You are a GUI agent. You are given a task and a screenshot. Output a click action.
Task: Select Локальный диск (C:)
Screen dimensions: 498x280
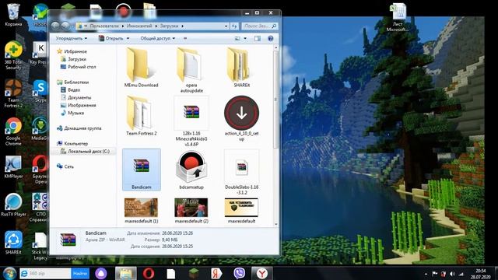click(x=85, y=151)
